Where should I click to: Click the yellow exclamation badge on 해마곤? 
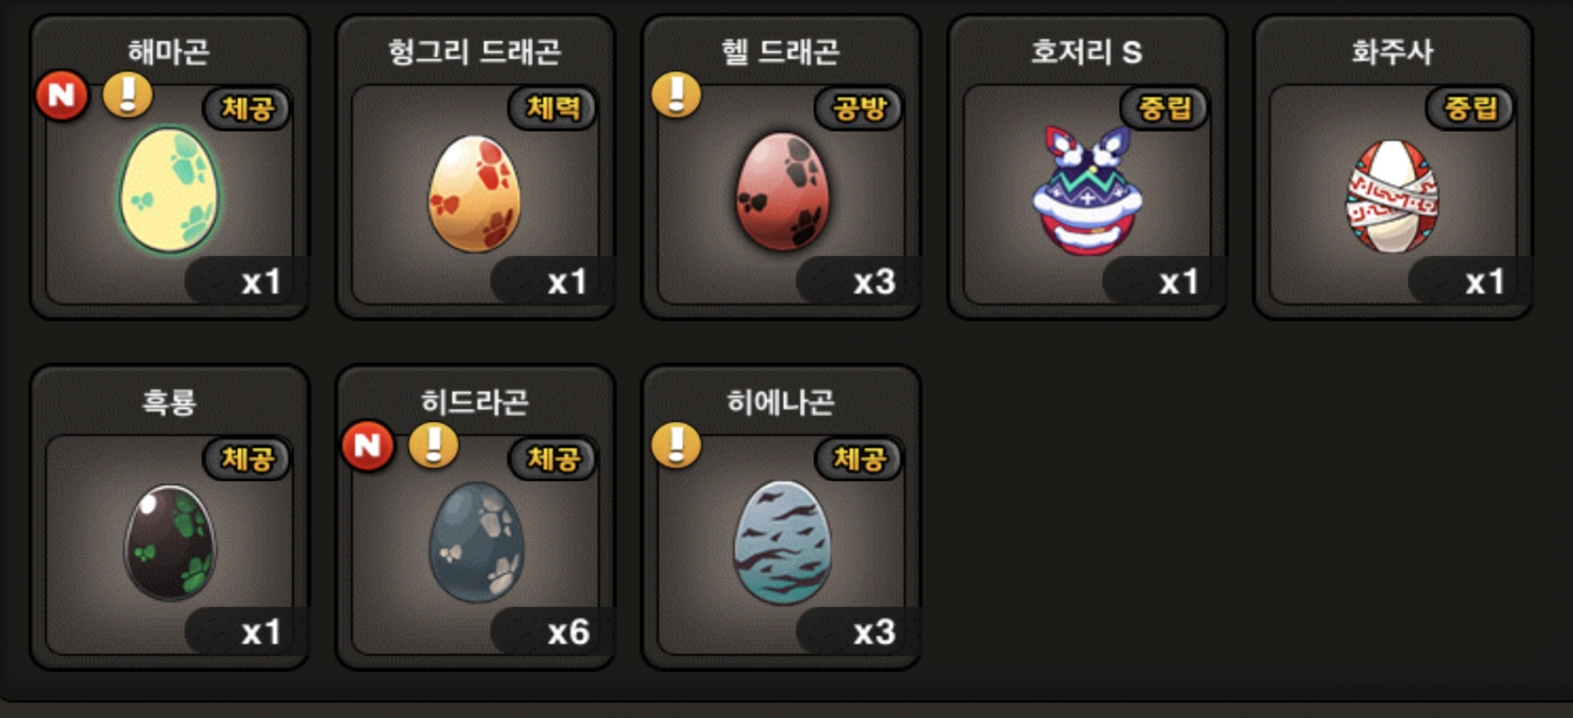pos(128,94)
